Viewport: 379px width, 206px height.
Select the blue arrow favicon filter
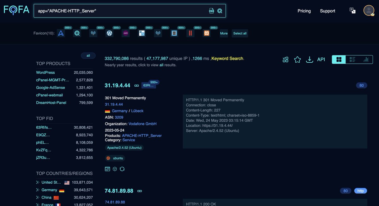click(61, 33)
